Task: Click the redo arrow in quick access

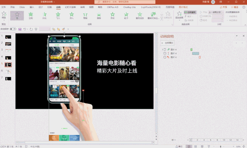Action: (x=31, y=29)
